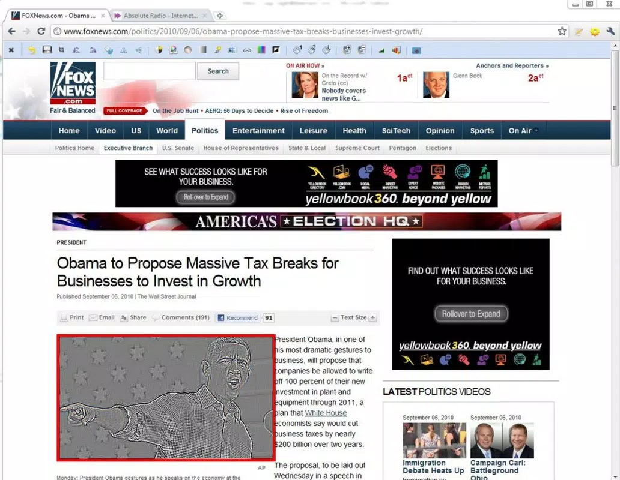Image resolution: width=620 pixels, height=480 pixels.
Task: Go back with the browser back arrow
Action: [x=12, y=31]
